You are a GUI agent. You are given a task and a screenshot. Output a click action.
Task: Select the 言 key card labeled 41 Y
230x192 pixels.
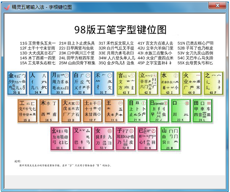[x=127, y=83]
